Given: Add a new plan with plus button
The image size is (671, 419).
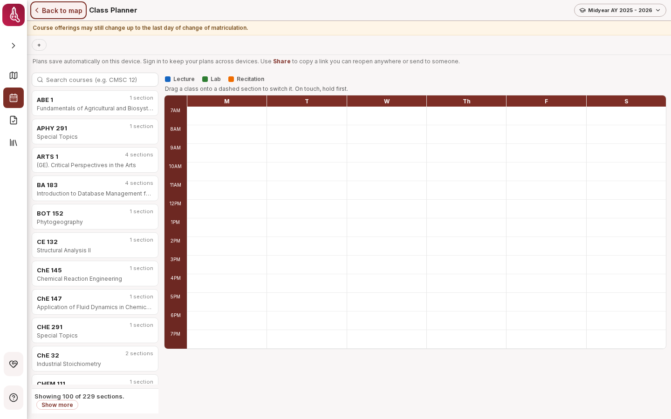Looking at the screenshot, I should point(39,45).
